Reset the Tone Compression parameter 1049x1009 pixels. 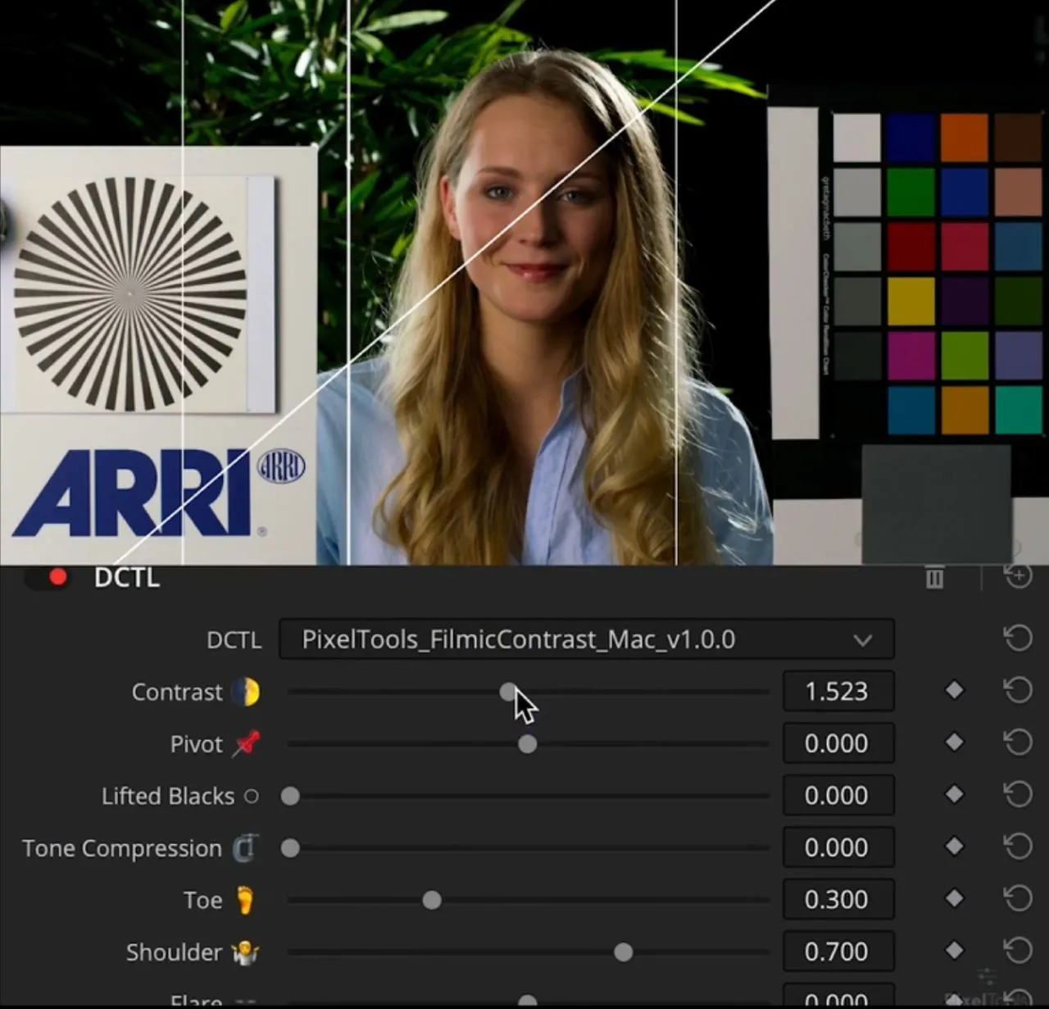pyautogui.click(x=1018, y=847)
